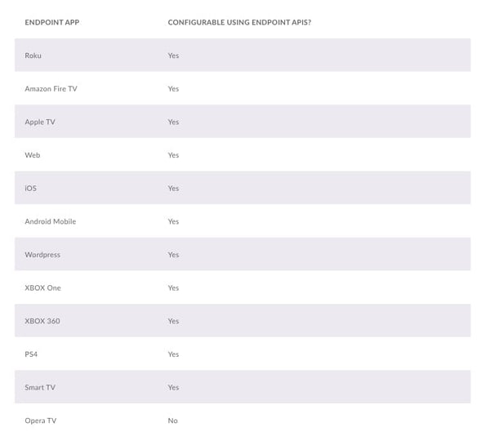Image resolution: width=490 pixels, height=441 pixels.
Task: Click the Yes value in iOS row
Action: click(x=173, y=188)
